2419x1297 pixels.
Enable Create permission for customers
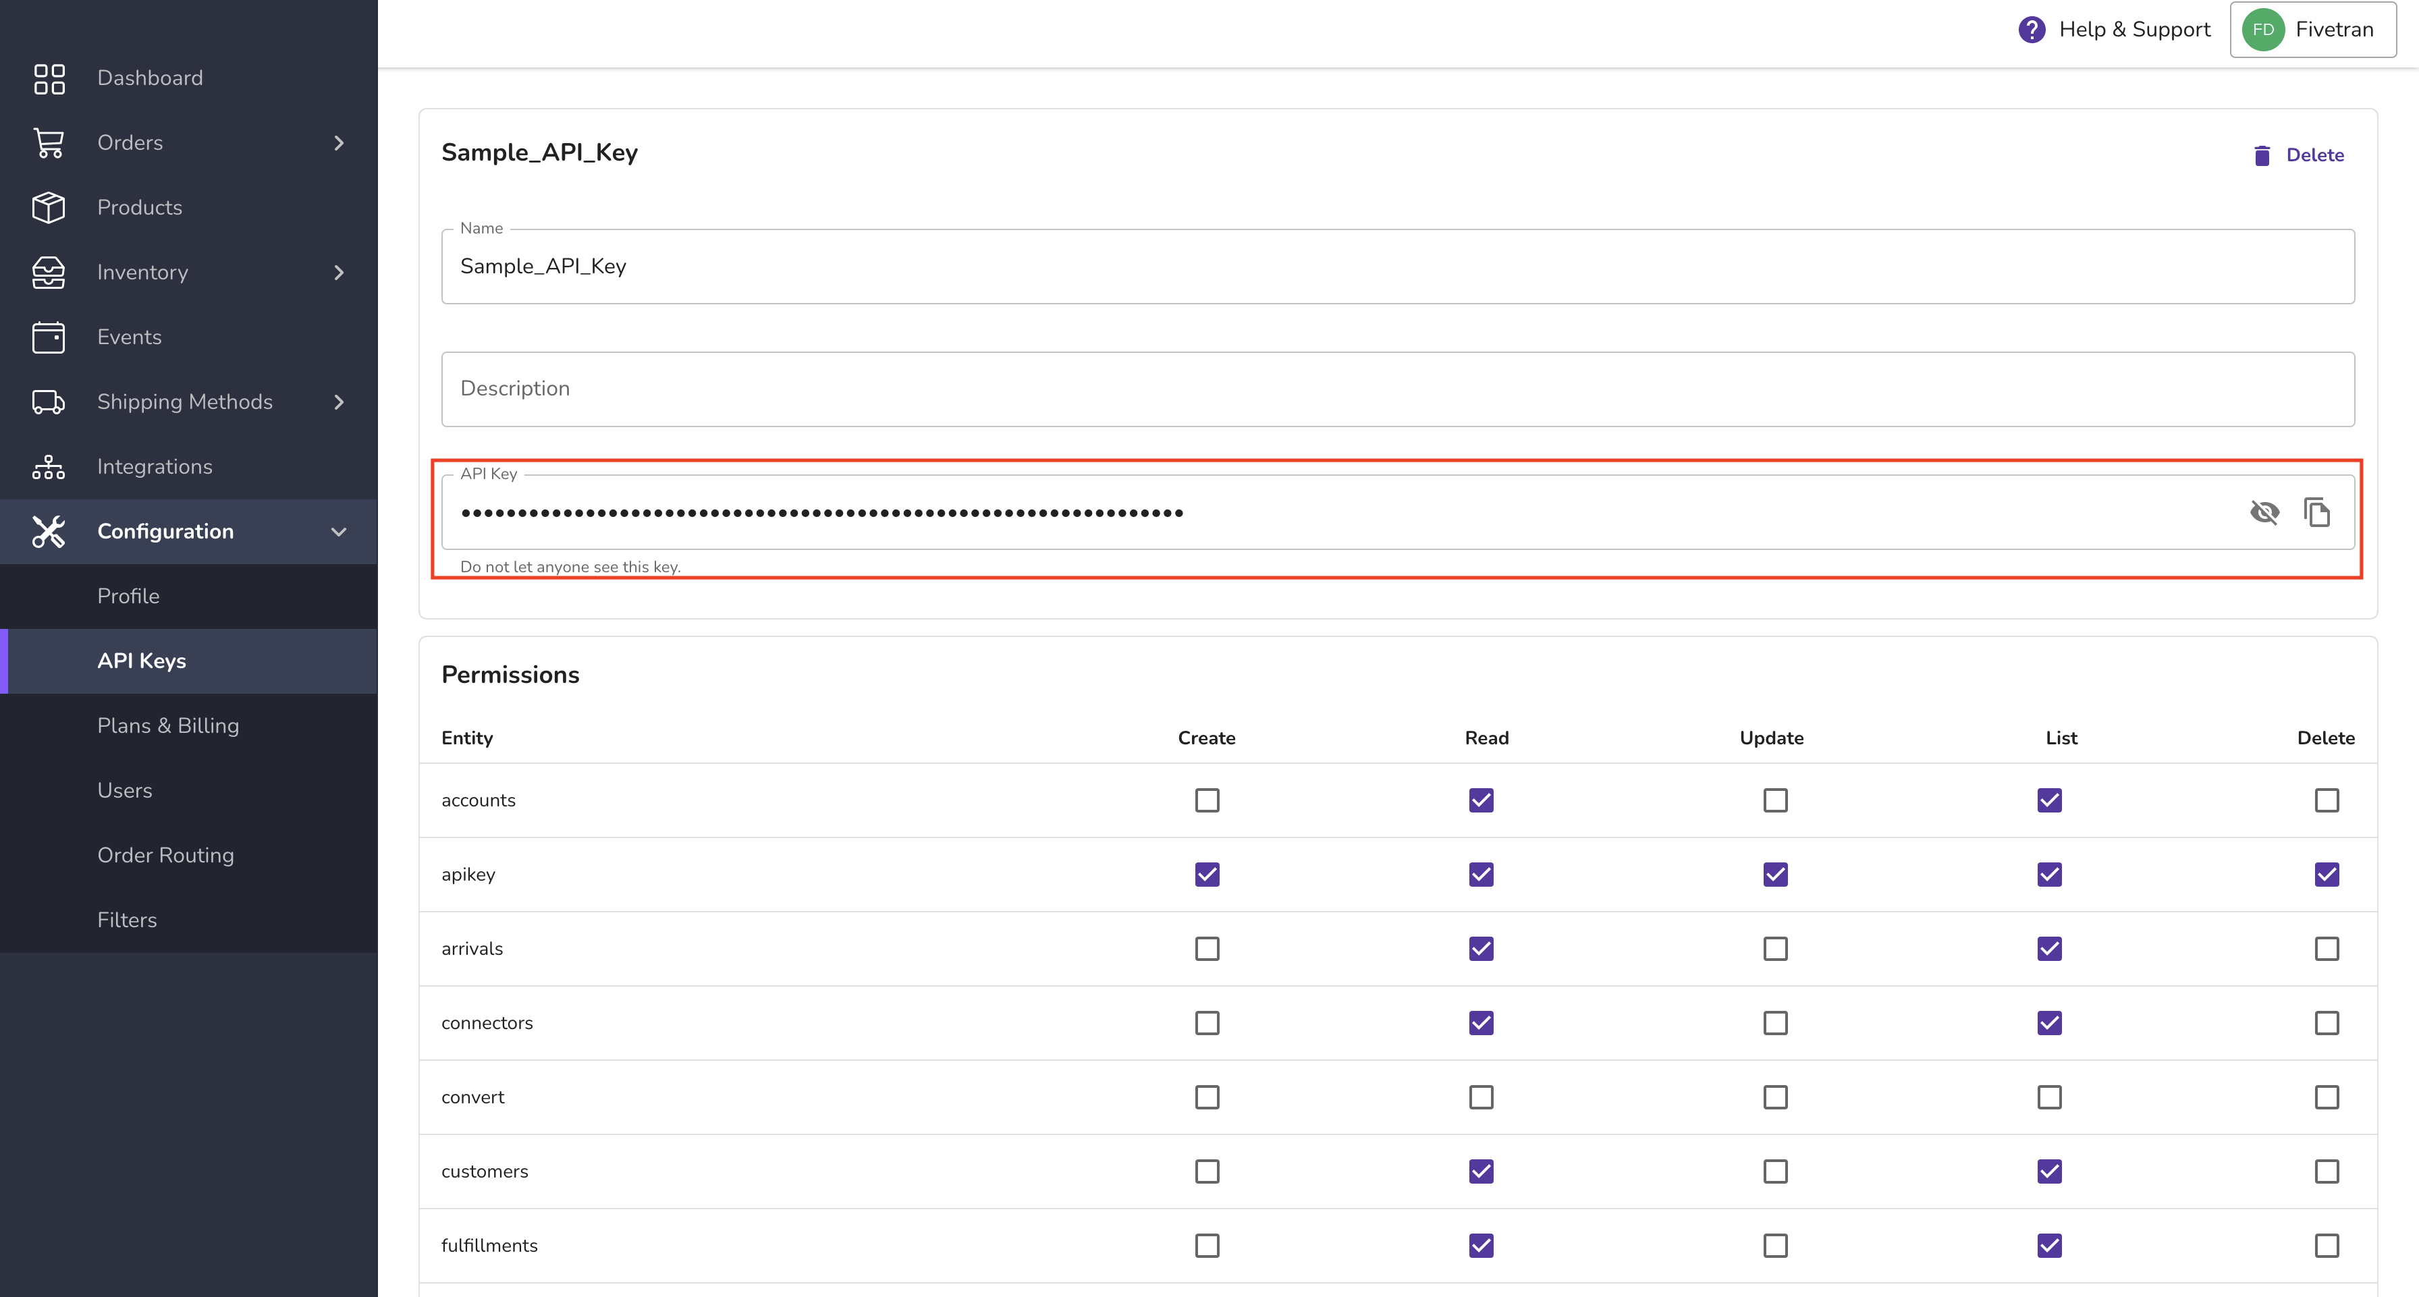pyautogui.click(x=1207, y=1171)
